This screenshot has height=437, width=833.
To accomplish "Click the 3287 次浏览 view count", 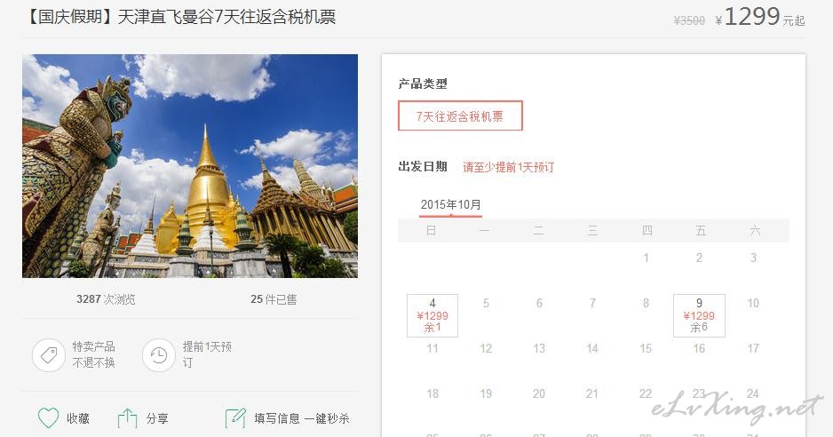I will [106, 299].
